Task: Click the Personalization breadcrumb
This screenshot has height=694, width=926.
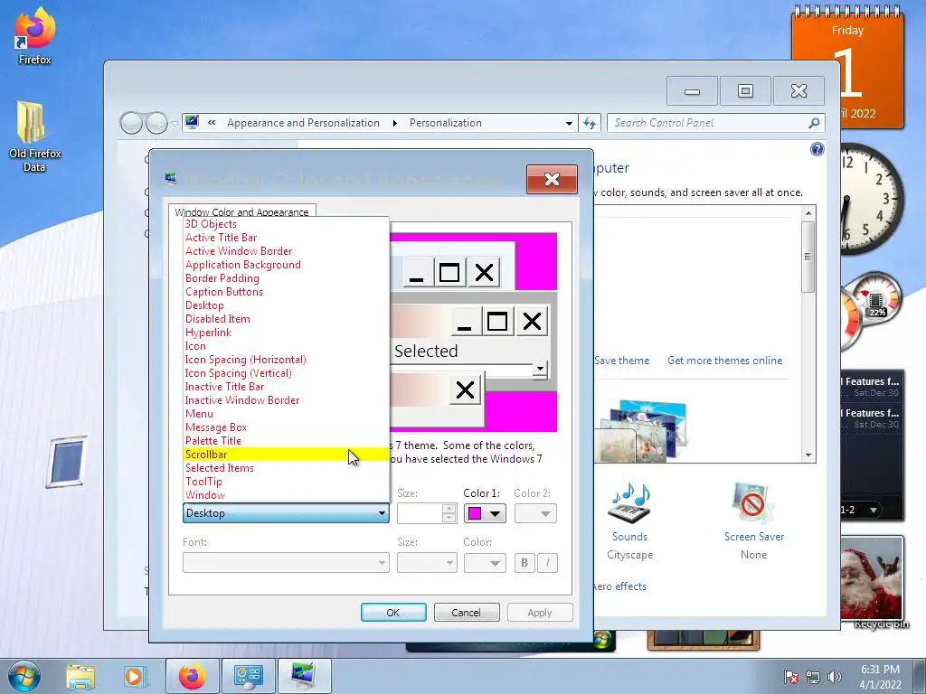Action: click(446, 123)
